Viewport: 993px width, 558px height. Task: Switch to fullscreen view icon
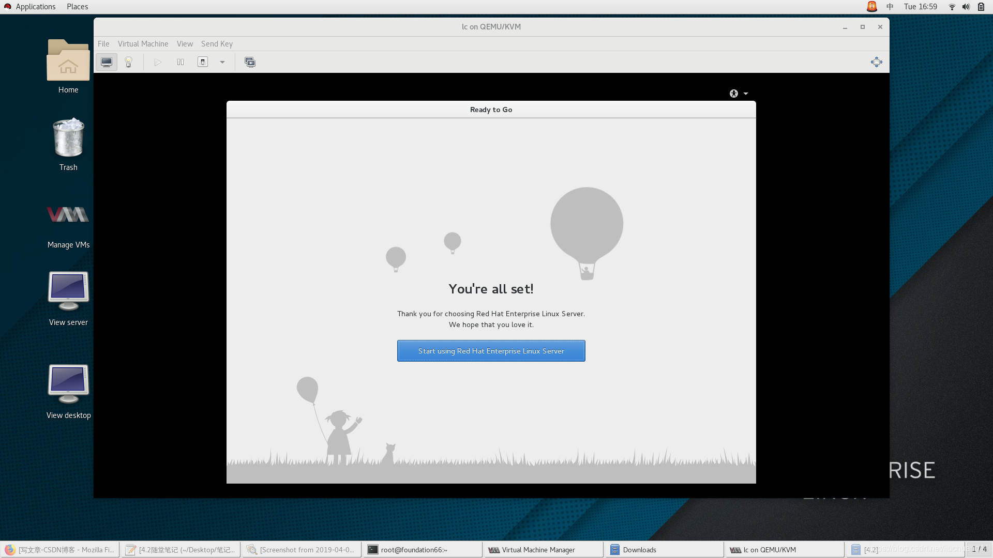pyautogui.click(x=877, y=62)
